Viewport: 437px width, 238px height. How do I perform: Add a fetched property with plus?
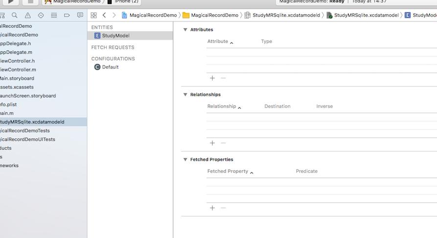tap(212, 208)
